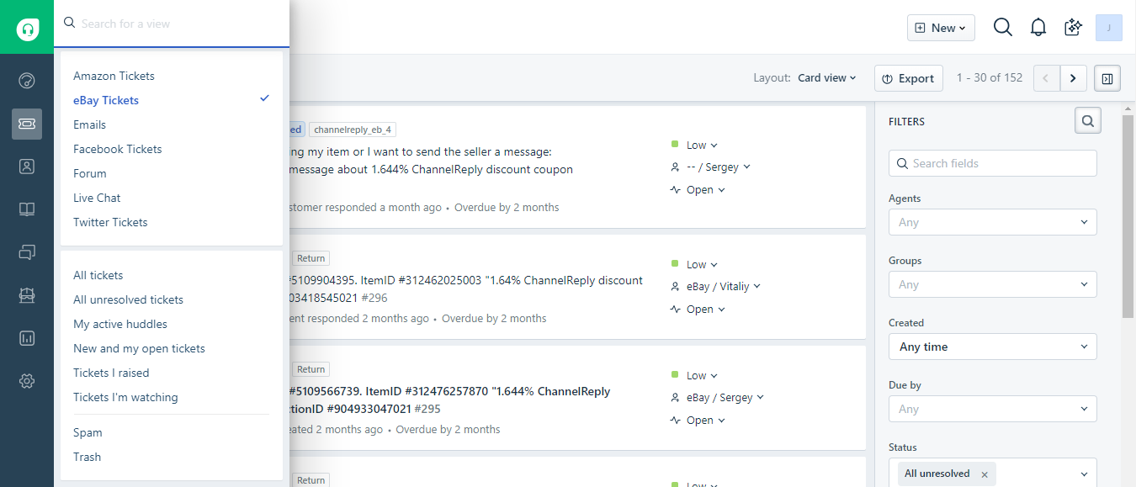The width and height of the screenshot is (1136, 487).
Task: Open the Card view layout dropdown
Action: (x=826, y=78)
